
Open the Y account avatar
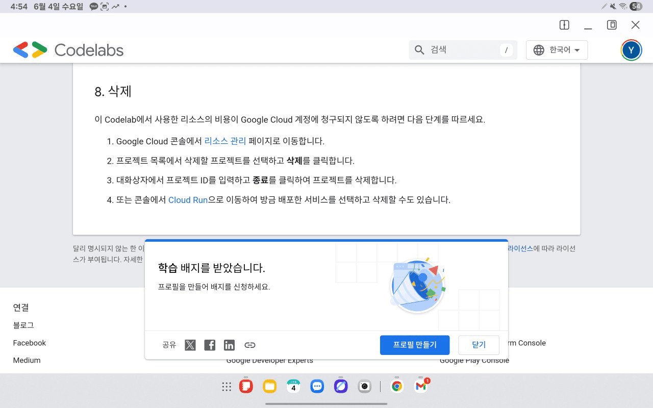coord(632,50)
